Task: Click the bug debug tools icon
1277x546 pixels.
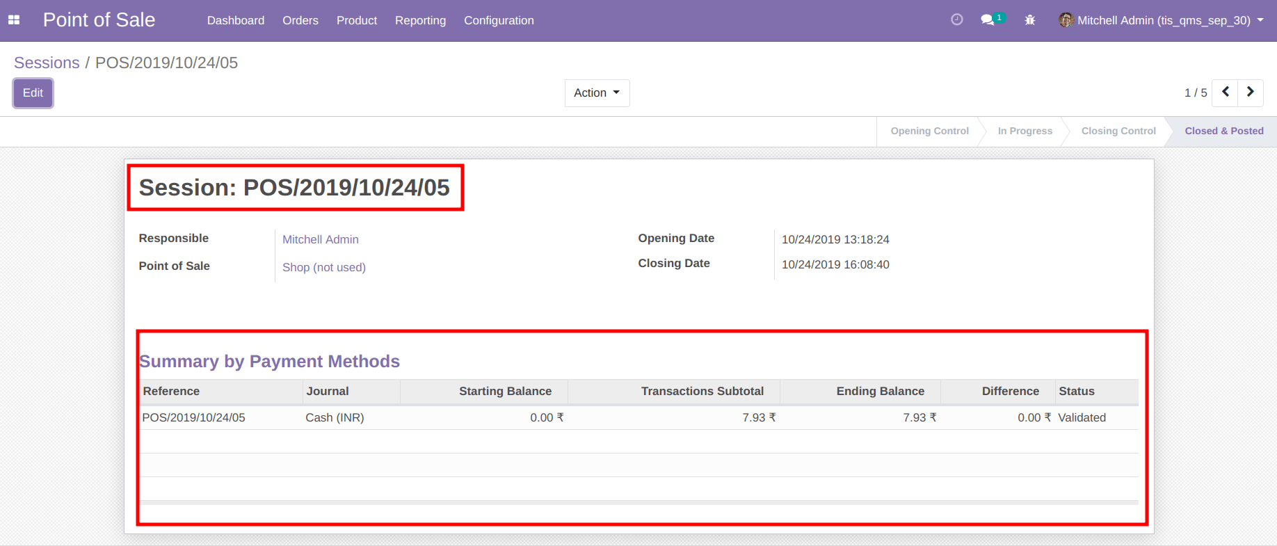Action: coord(1030,20)
